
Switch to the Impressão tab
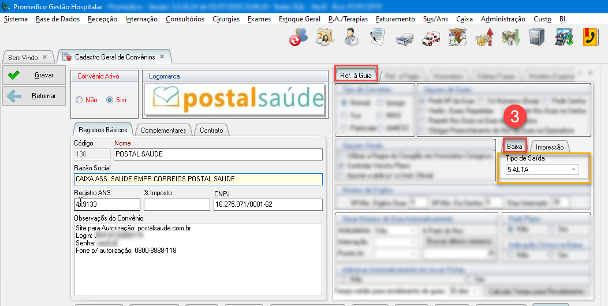coord(550,147)
